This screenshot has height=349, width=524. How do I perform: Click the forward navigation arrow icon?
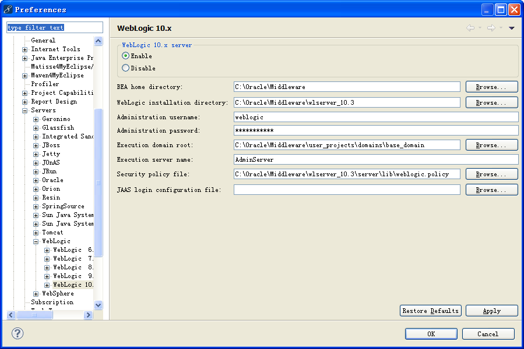[491, 28]
